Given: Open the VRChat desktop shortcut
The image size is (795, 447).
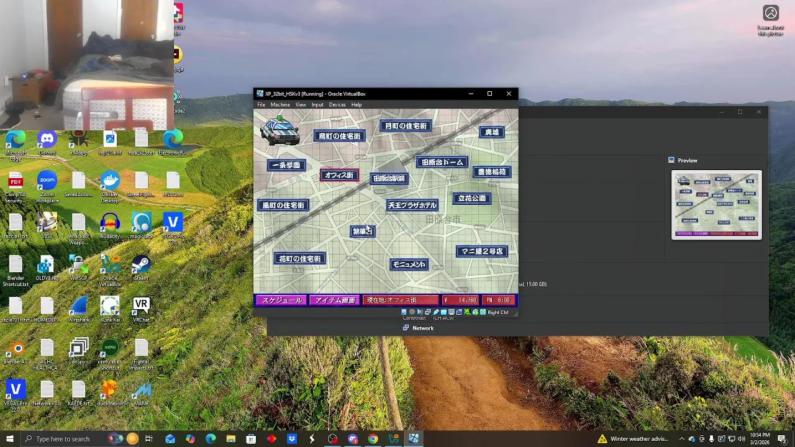Looking at the screenshot, I should click(x=141, y=310).
